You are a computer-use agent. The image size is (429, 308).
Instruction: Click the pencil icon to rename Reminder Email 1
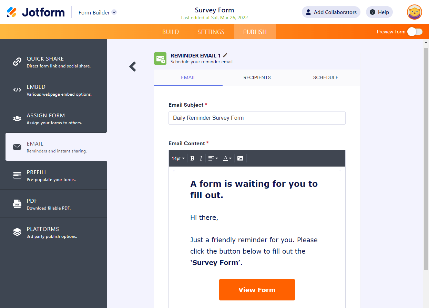225,55
